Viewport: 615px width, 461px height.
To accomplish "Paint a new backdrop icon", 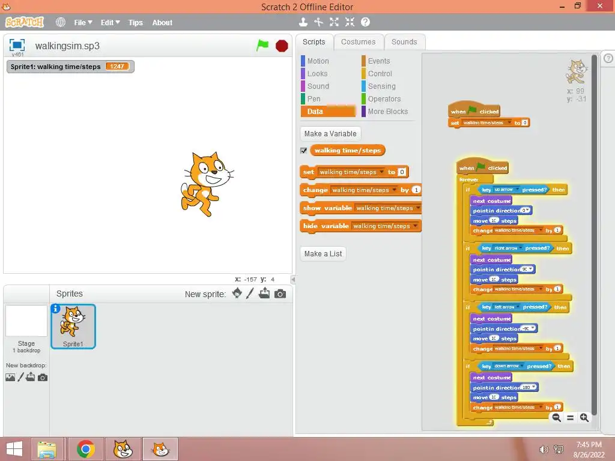I will [x=20, y=377].
